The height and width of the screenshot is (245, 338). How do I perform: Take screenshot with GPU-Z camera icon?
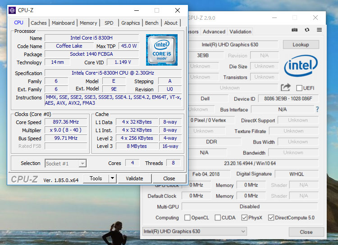pyautogui.click(x=294, y=30)
